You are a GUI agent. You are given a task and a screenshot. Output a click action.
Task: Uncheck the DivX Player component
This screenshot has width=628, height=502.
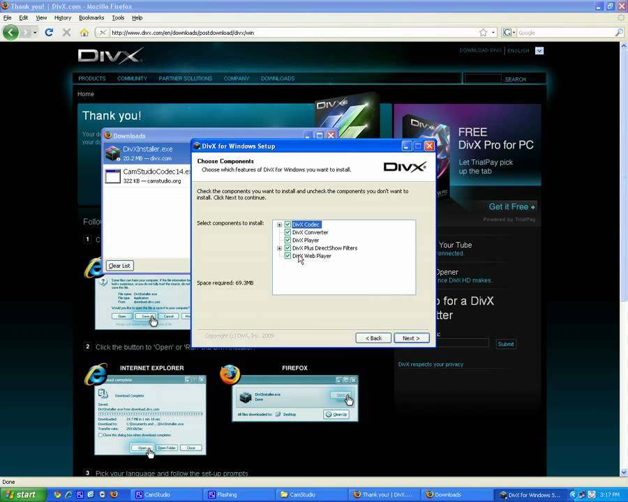click(x=287, y=240)
